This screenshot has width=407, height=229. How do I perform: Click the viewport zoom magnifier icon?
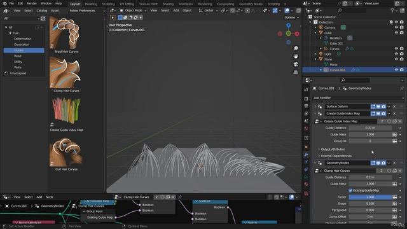[x=296, y=48]
